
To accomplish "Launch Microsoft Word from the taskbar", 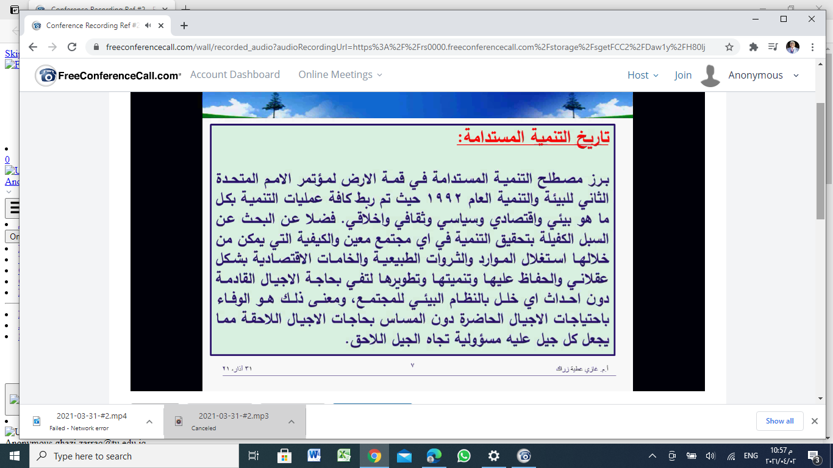I will pos(314,456).
